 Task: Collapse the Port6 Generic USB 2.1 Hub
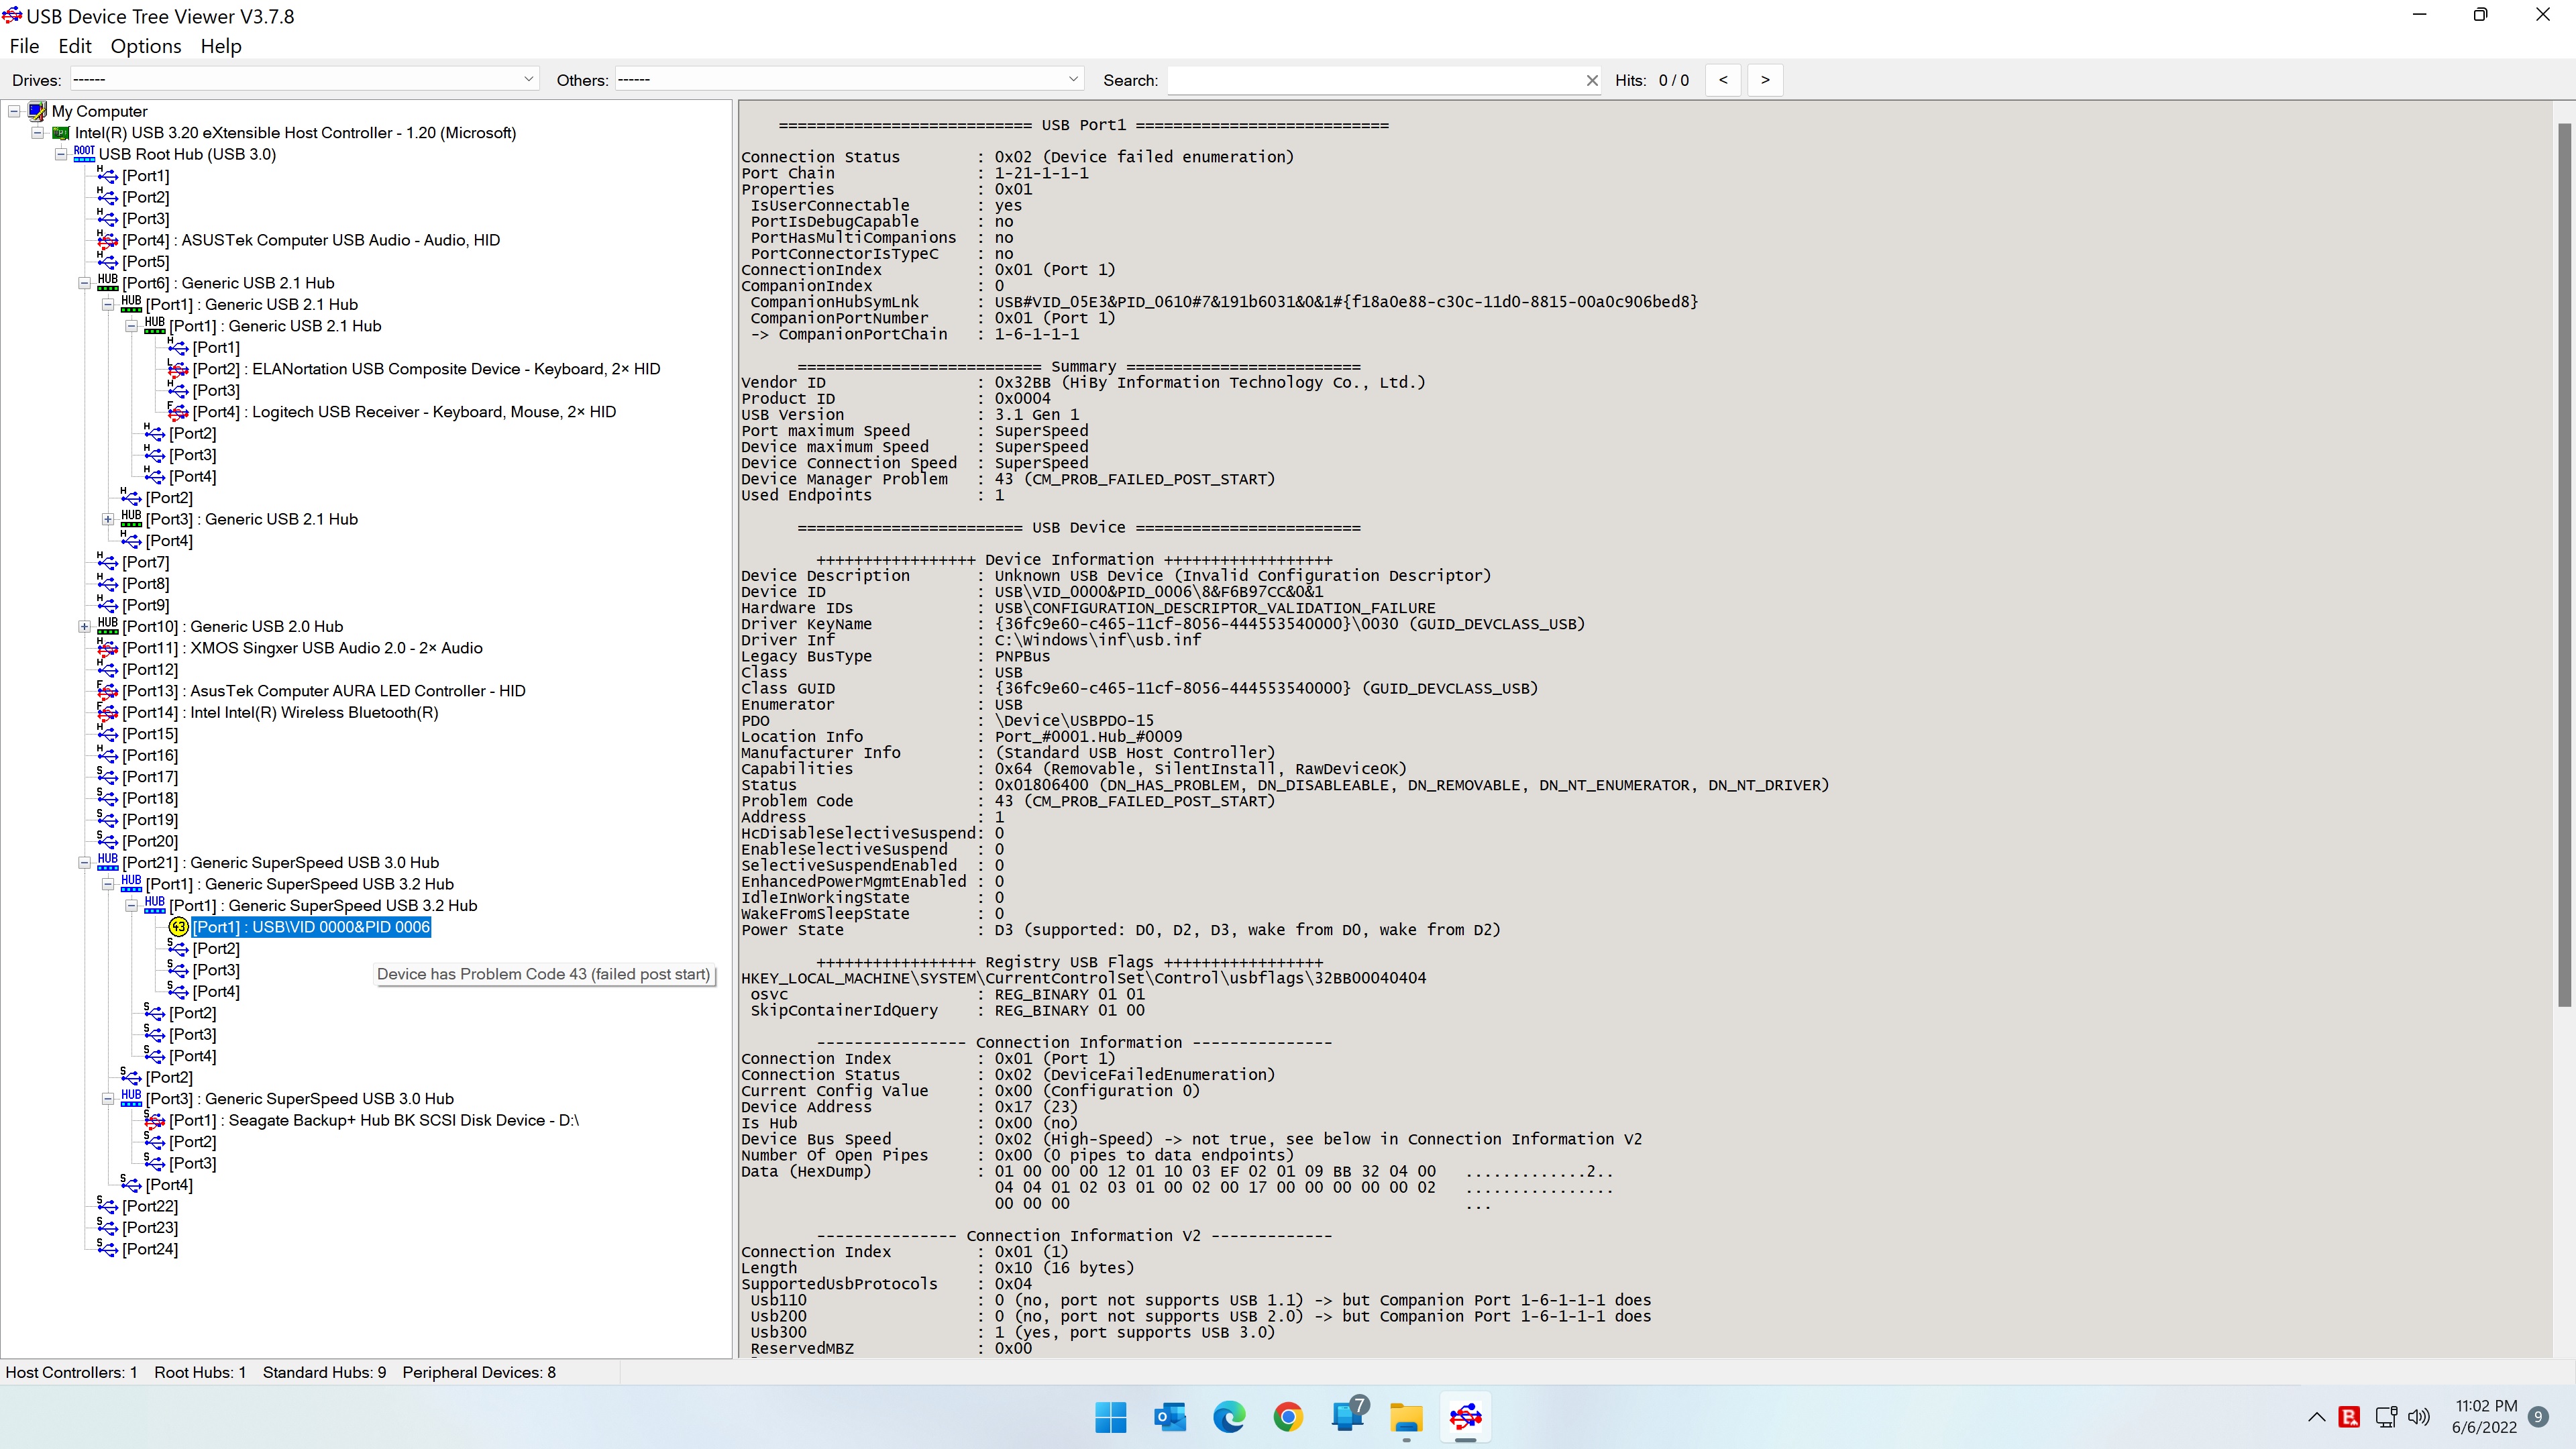(x=85, y=283)
